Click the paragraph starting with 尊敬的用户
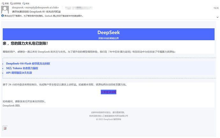Viewport: 220px width, 138px height. tap(89, 52)
